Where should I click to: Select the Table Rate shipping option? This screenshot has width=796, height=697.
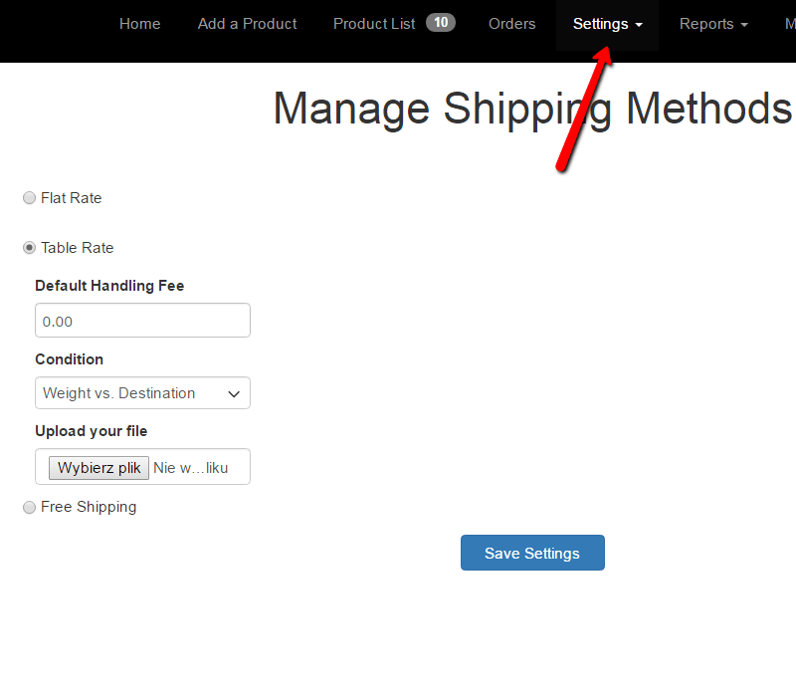29,248
